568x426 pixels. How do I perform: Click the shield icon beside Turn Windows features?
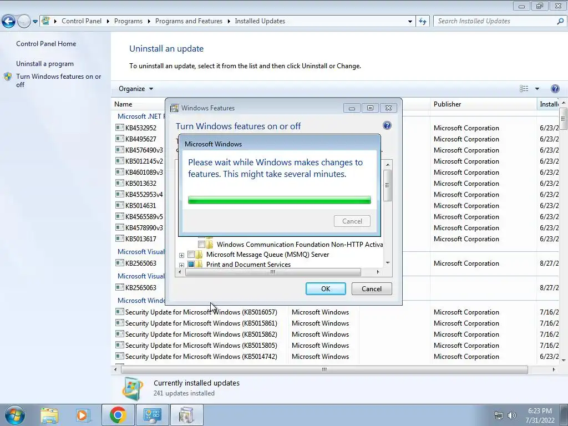point(8,77)
